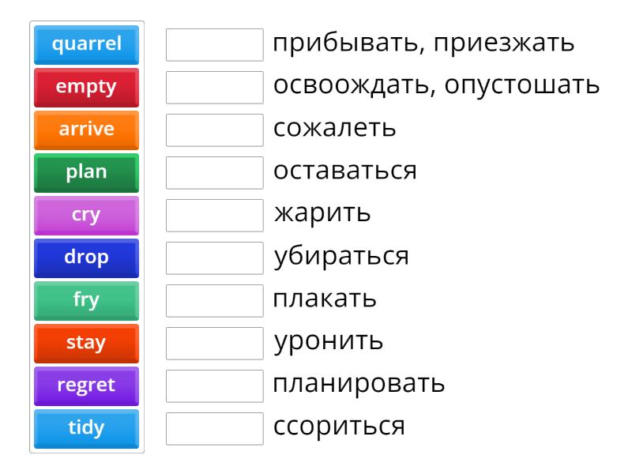The height and width of the screenshot is (474, 632).
Task: Select the blue 'tidy' word tile
Action: 87,428
